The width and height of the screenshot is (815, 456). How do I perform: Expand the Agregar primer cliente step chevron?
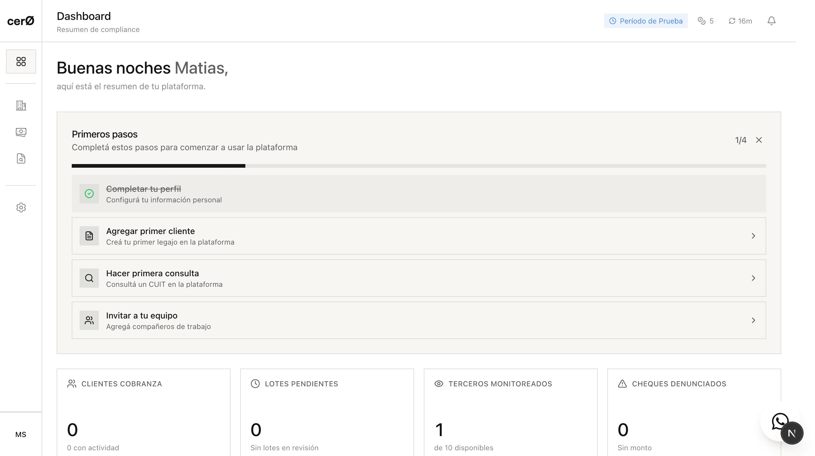754,236
